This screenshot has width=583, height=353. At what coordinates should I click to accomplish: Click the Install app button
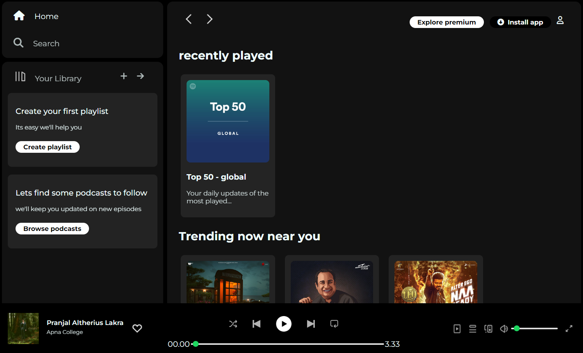520,22
